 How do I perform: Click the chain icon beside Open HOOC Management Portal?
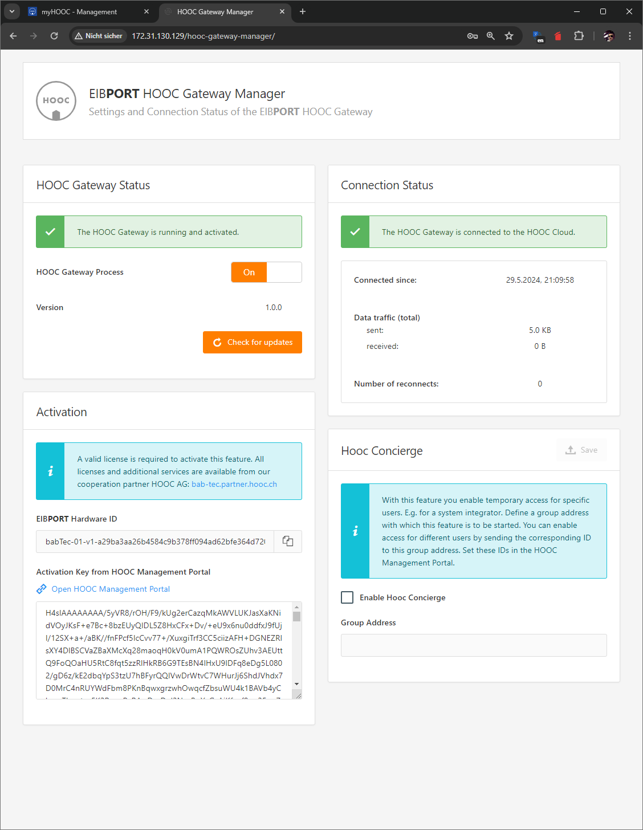(x=41, y=589)
